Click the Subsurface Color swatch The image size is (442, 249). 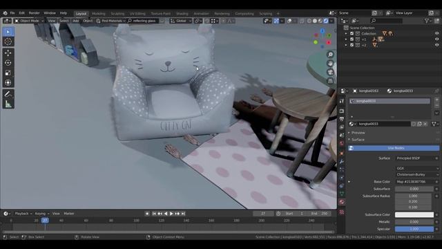414,215
